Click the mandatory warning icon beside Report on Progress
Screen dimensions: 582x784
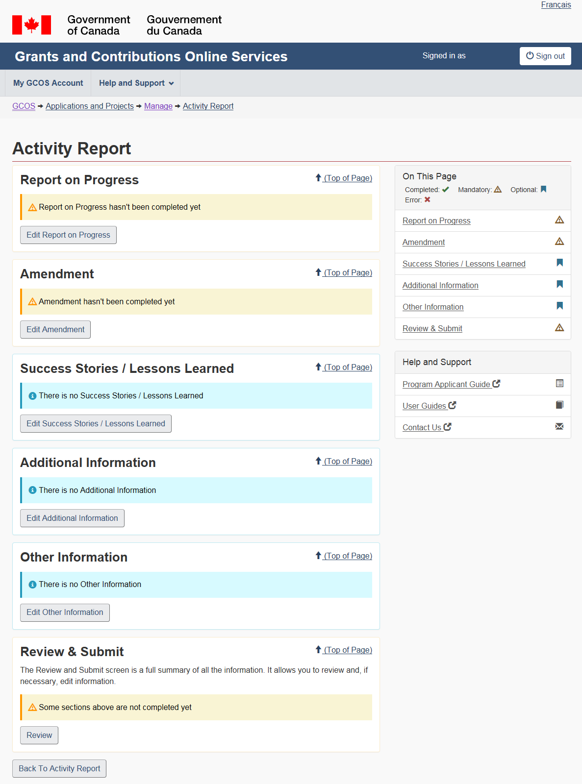[559, 220]
